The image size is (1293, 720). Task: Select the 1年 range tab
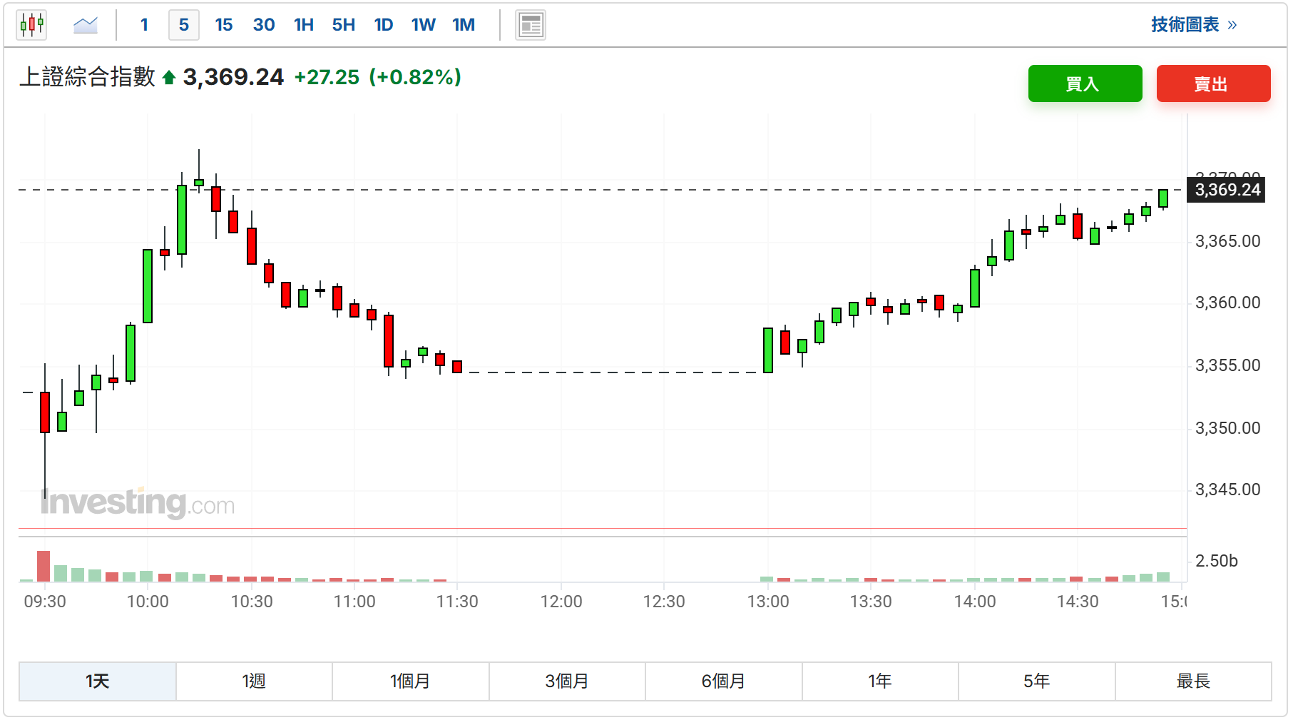[x=880, y=681]
